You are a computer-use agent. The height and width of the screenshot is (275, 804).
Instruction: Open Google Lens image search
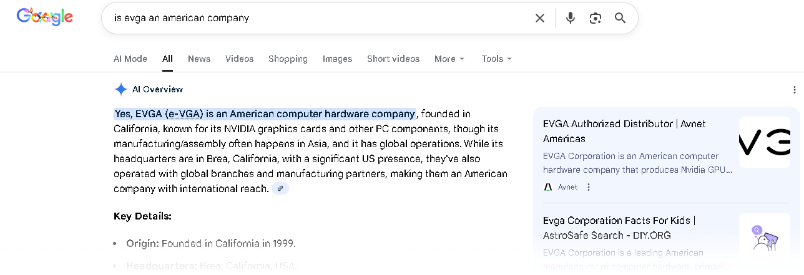(595, 18)
